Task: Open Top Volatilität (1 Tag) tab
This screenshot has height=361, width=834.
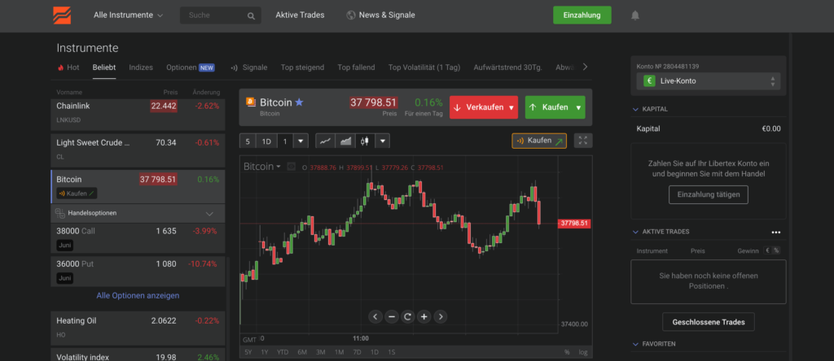Action: pos(424,67)
